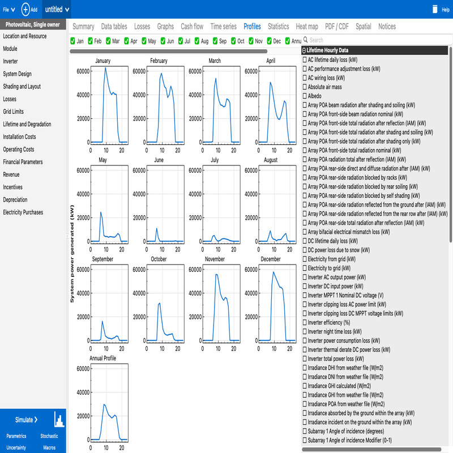Uncheck the Nov month checkbox

coord(251,41)
